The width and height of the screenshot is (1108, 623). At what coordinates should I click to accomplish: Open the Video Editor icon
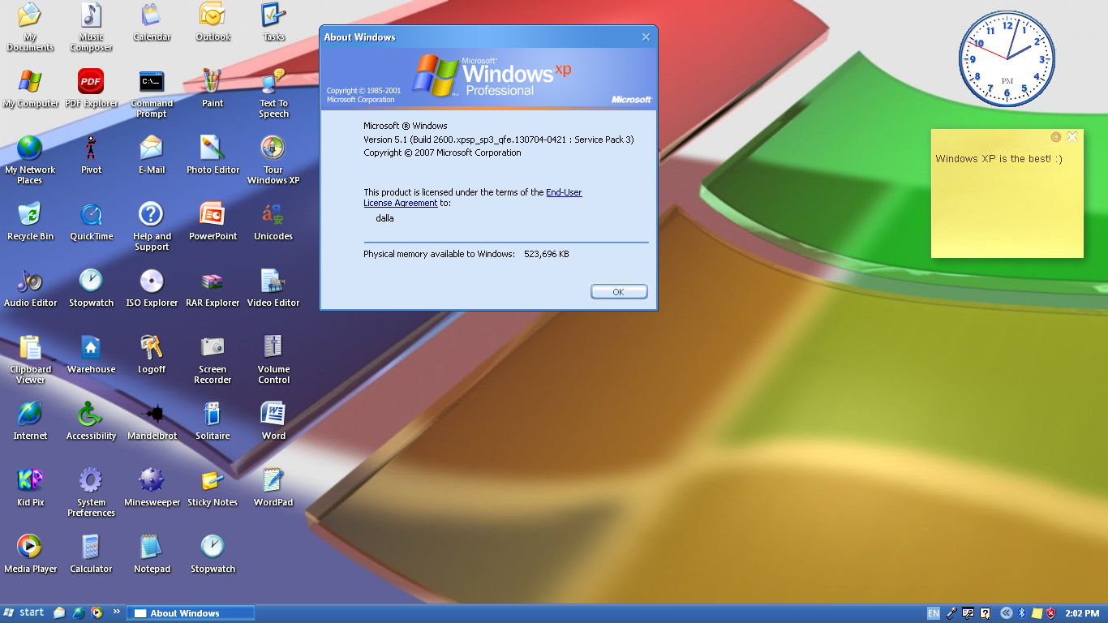(273, 288)
